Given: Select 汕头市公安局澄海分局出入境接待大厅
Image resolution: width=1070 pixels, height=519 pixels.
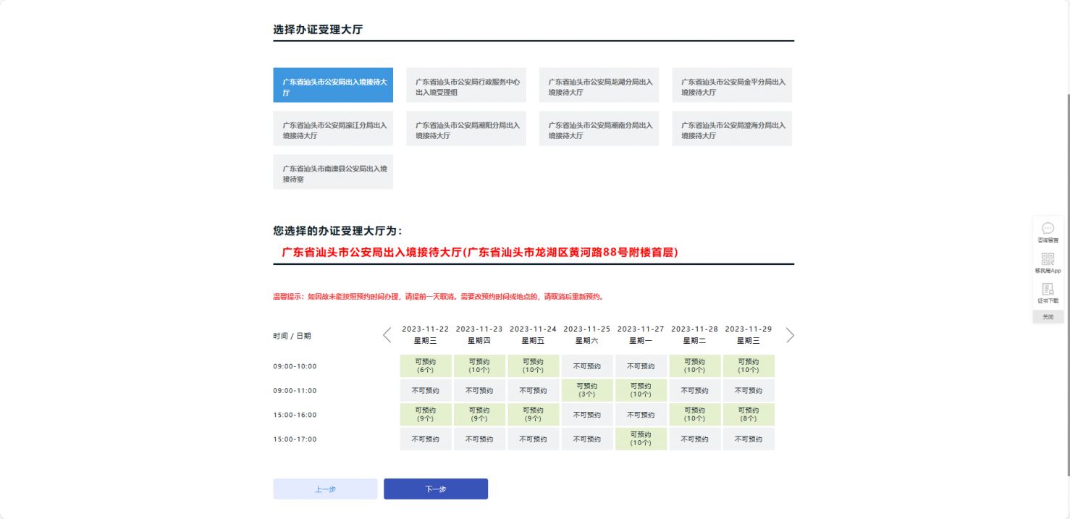Looking at the screenshot, I should pyautogui.click(x=732, y=128).
